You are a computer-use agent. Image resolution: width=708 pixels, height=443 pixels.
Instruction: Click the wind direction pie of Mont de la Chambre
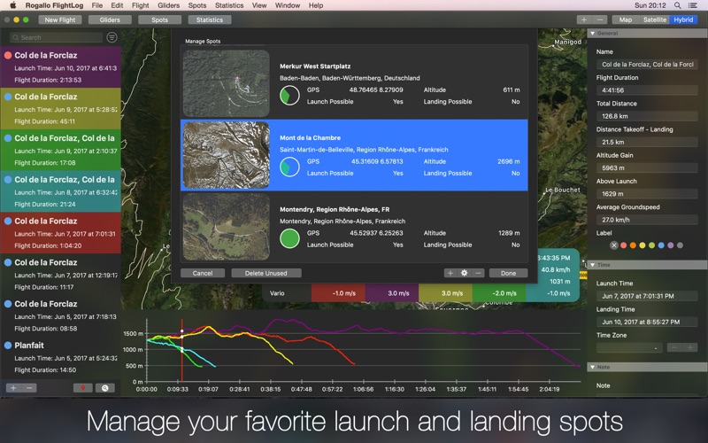[289, 167]
